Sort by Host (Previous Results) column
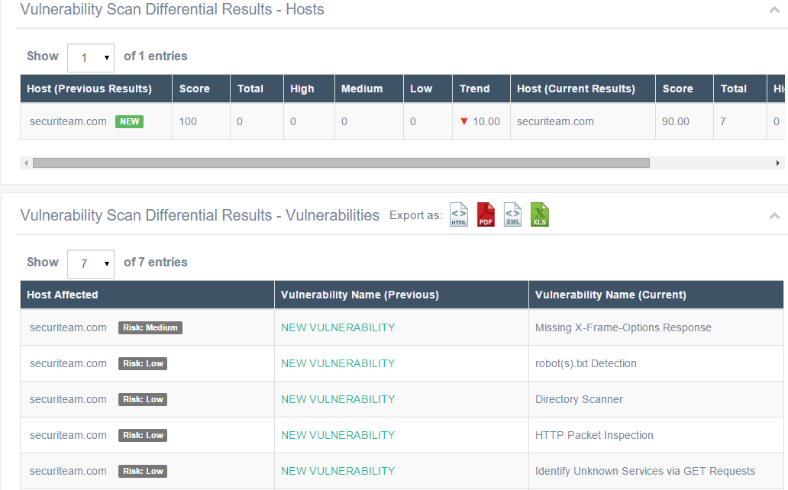 (x=89, y=89)
